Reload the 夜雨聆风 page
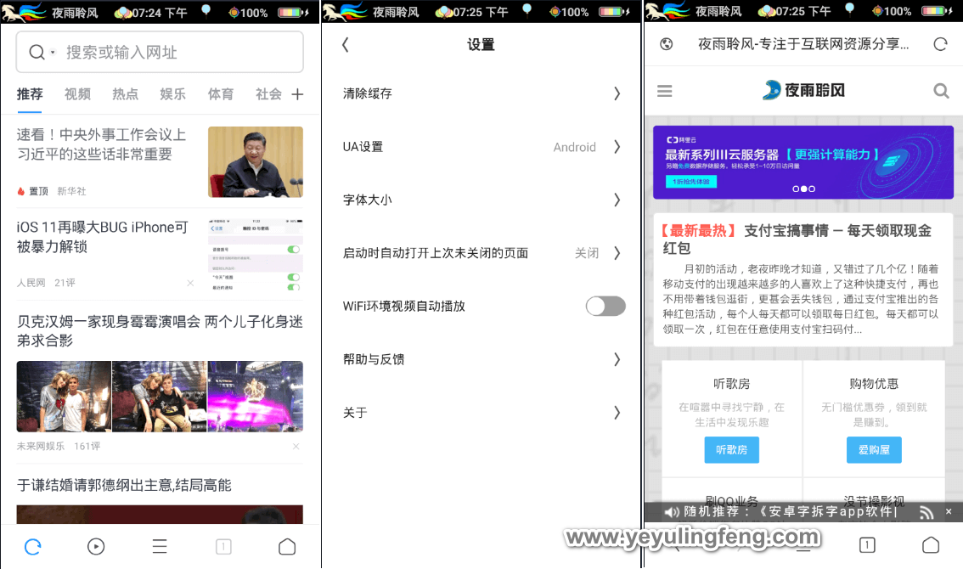The image size is (963, 569). pyautogui.click(x=940, y=44)
